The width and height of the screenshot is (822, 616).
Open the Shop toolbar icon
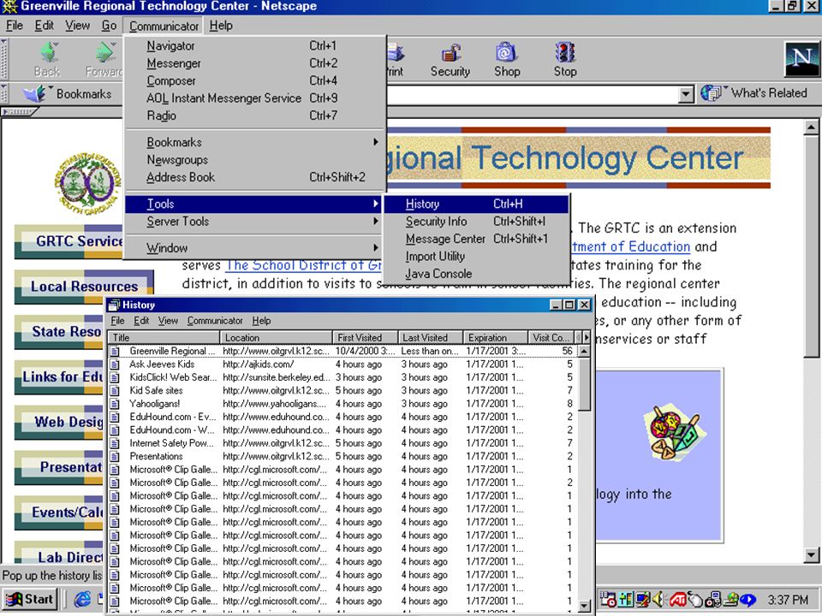click(x=506, y=53)
